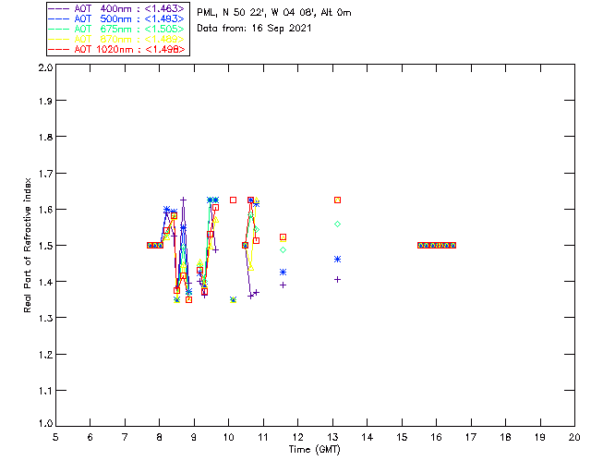Select the yellow 'AOT 870nm : <1.489>' legend entry
The height and width of the screenshot is (473, 591).
(x=116, y=39)
